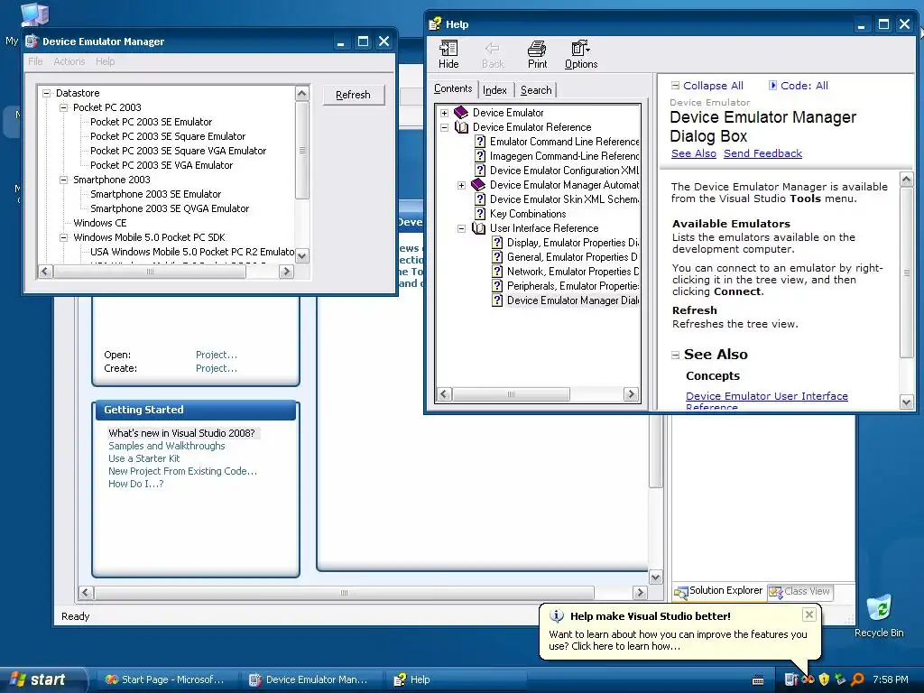
Task: Click the question page icon for Key Combinations
Action: pyautogui.click(x=480, y=214)
